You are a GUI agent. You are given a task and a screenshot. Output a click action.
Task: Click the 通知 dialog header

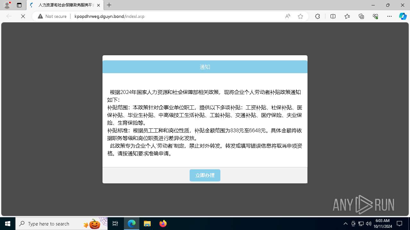[x=205, y=67]
